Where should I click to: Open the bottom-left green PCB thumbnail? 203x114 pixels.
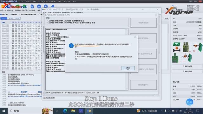click(x=175, y=58)
